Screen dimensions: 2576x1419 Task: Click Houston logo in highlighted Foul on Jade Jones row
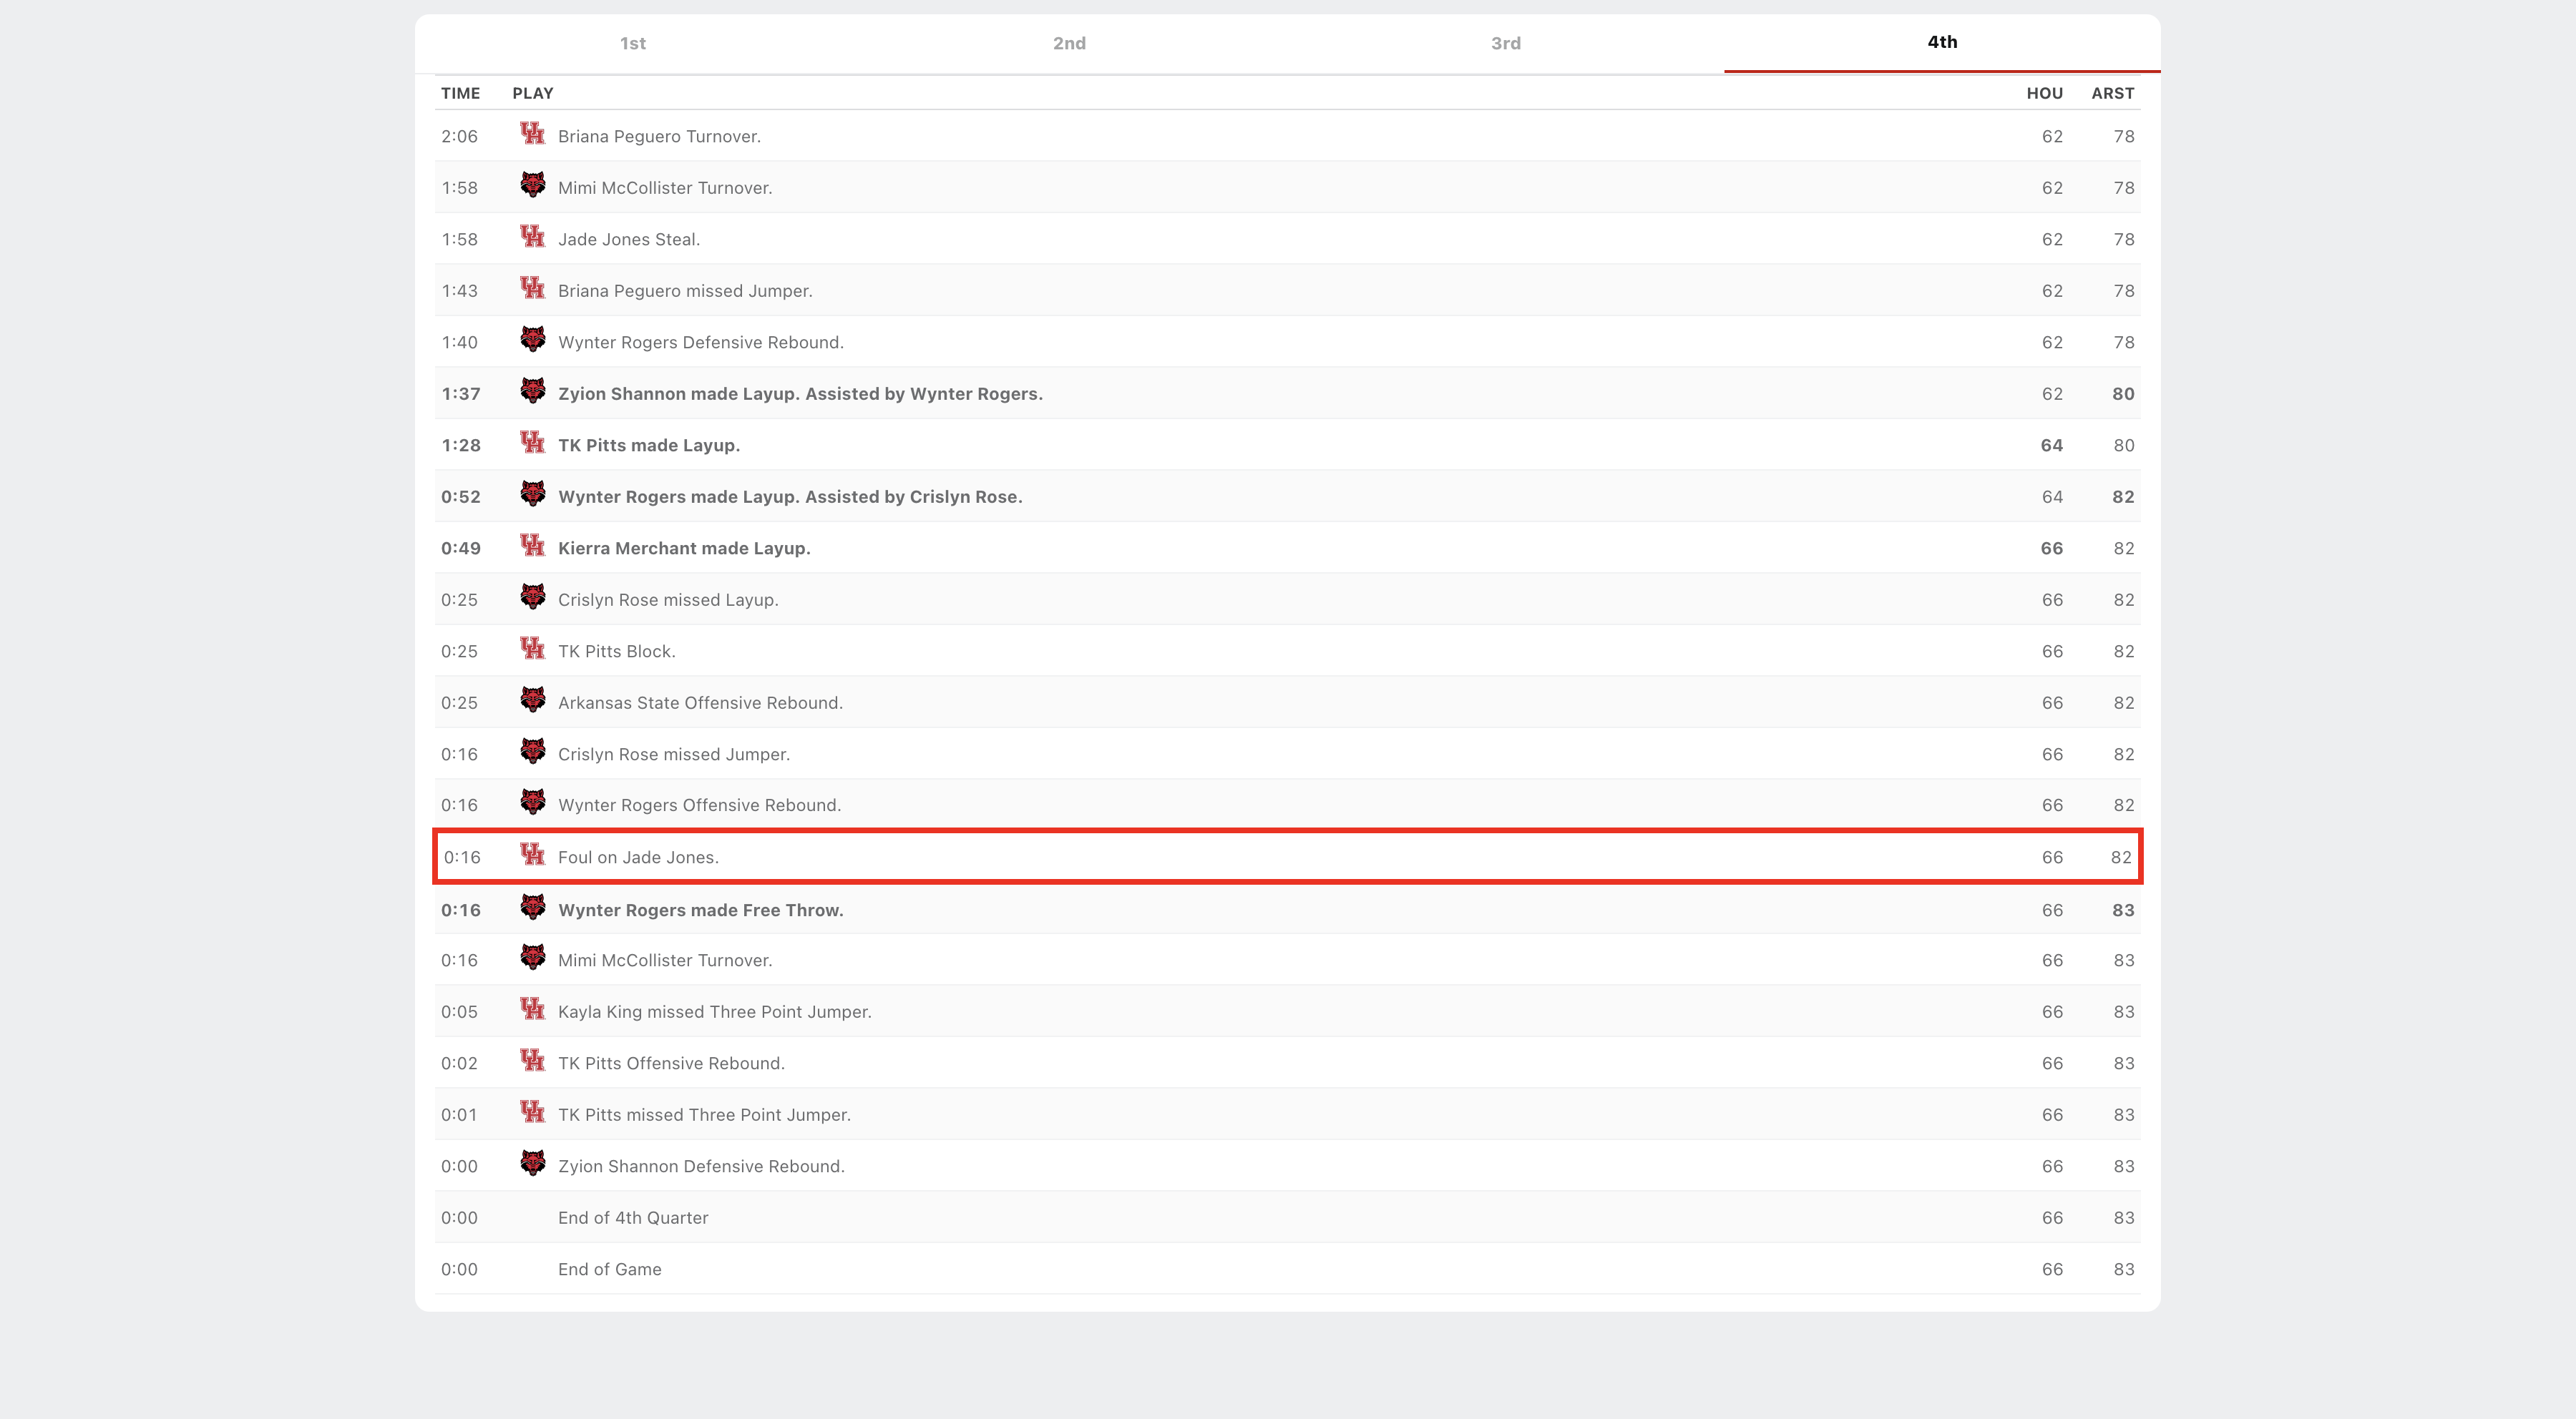point(532,855)
